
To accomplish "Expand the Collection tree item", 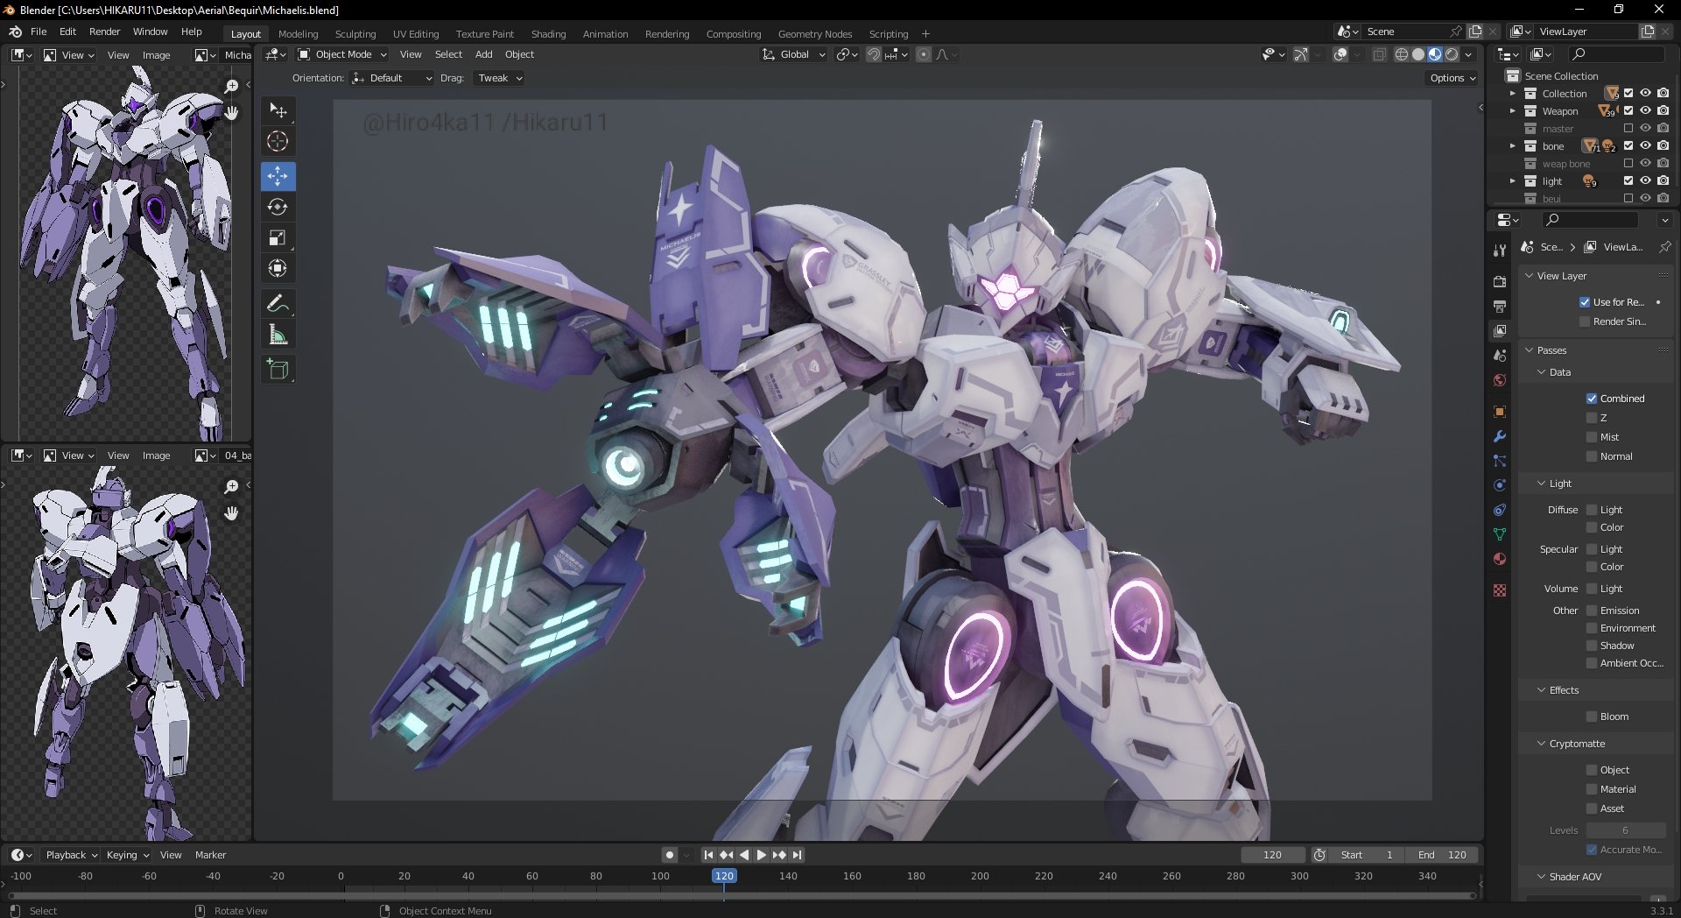I will click(1512, 94).
